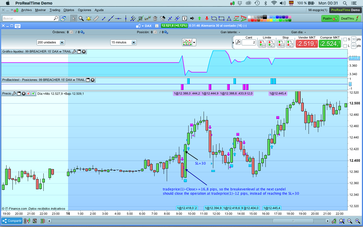Close the ProBacktest Posiciones panel
This screenshot has height=227, width=363.
coord(92,80)
